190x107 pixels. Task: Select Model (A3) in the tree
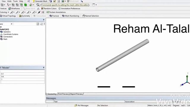click(x=4, y=29)
